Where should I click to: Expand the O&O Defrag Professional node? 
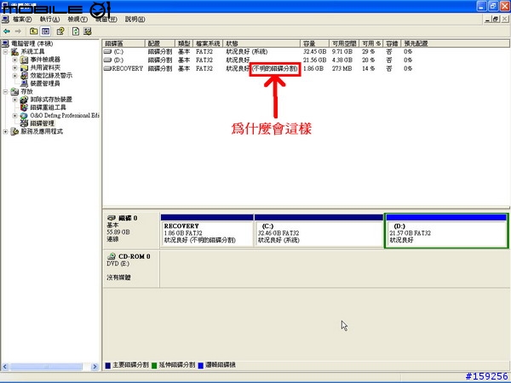14,115
